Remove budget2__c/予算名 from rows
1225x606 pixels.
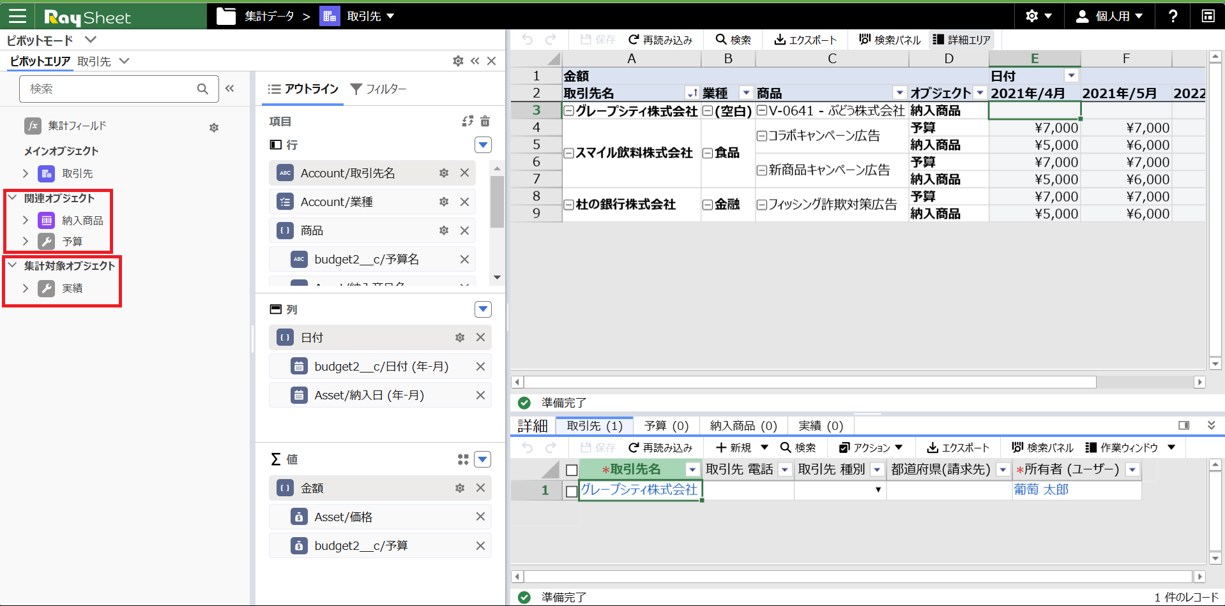[464, 259]
